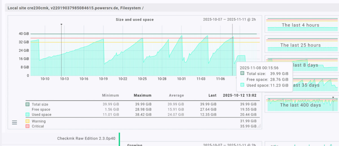Click the Used space legend swatch
This screenshot has width=339, height=146.
(27, 114)
